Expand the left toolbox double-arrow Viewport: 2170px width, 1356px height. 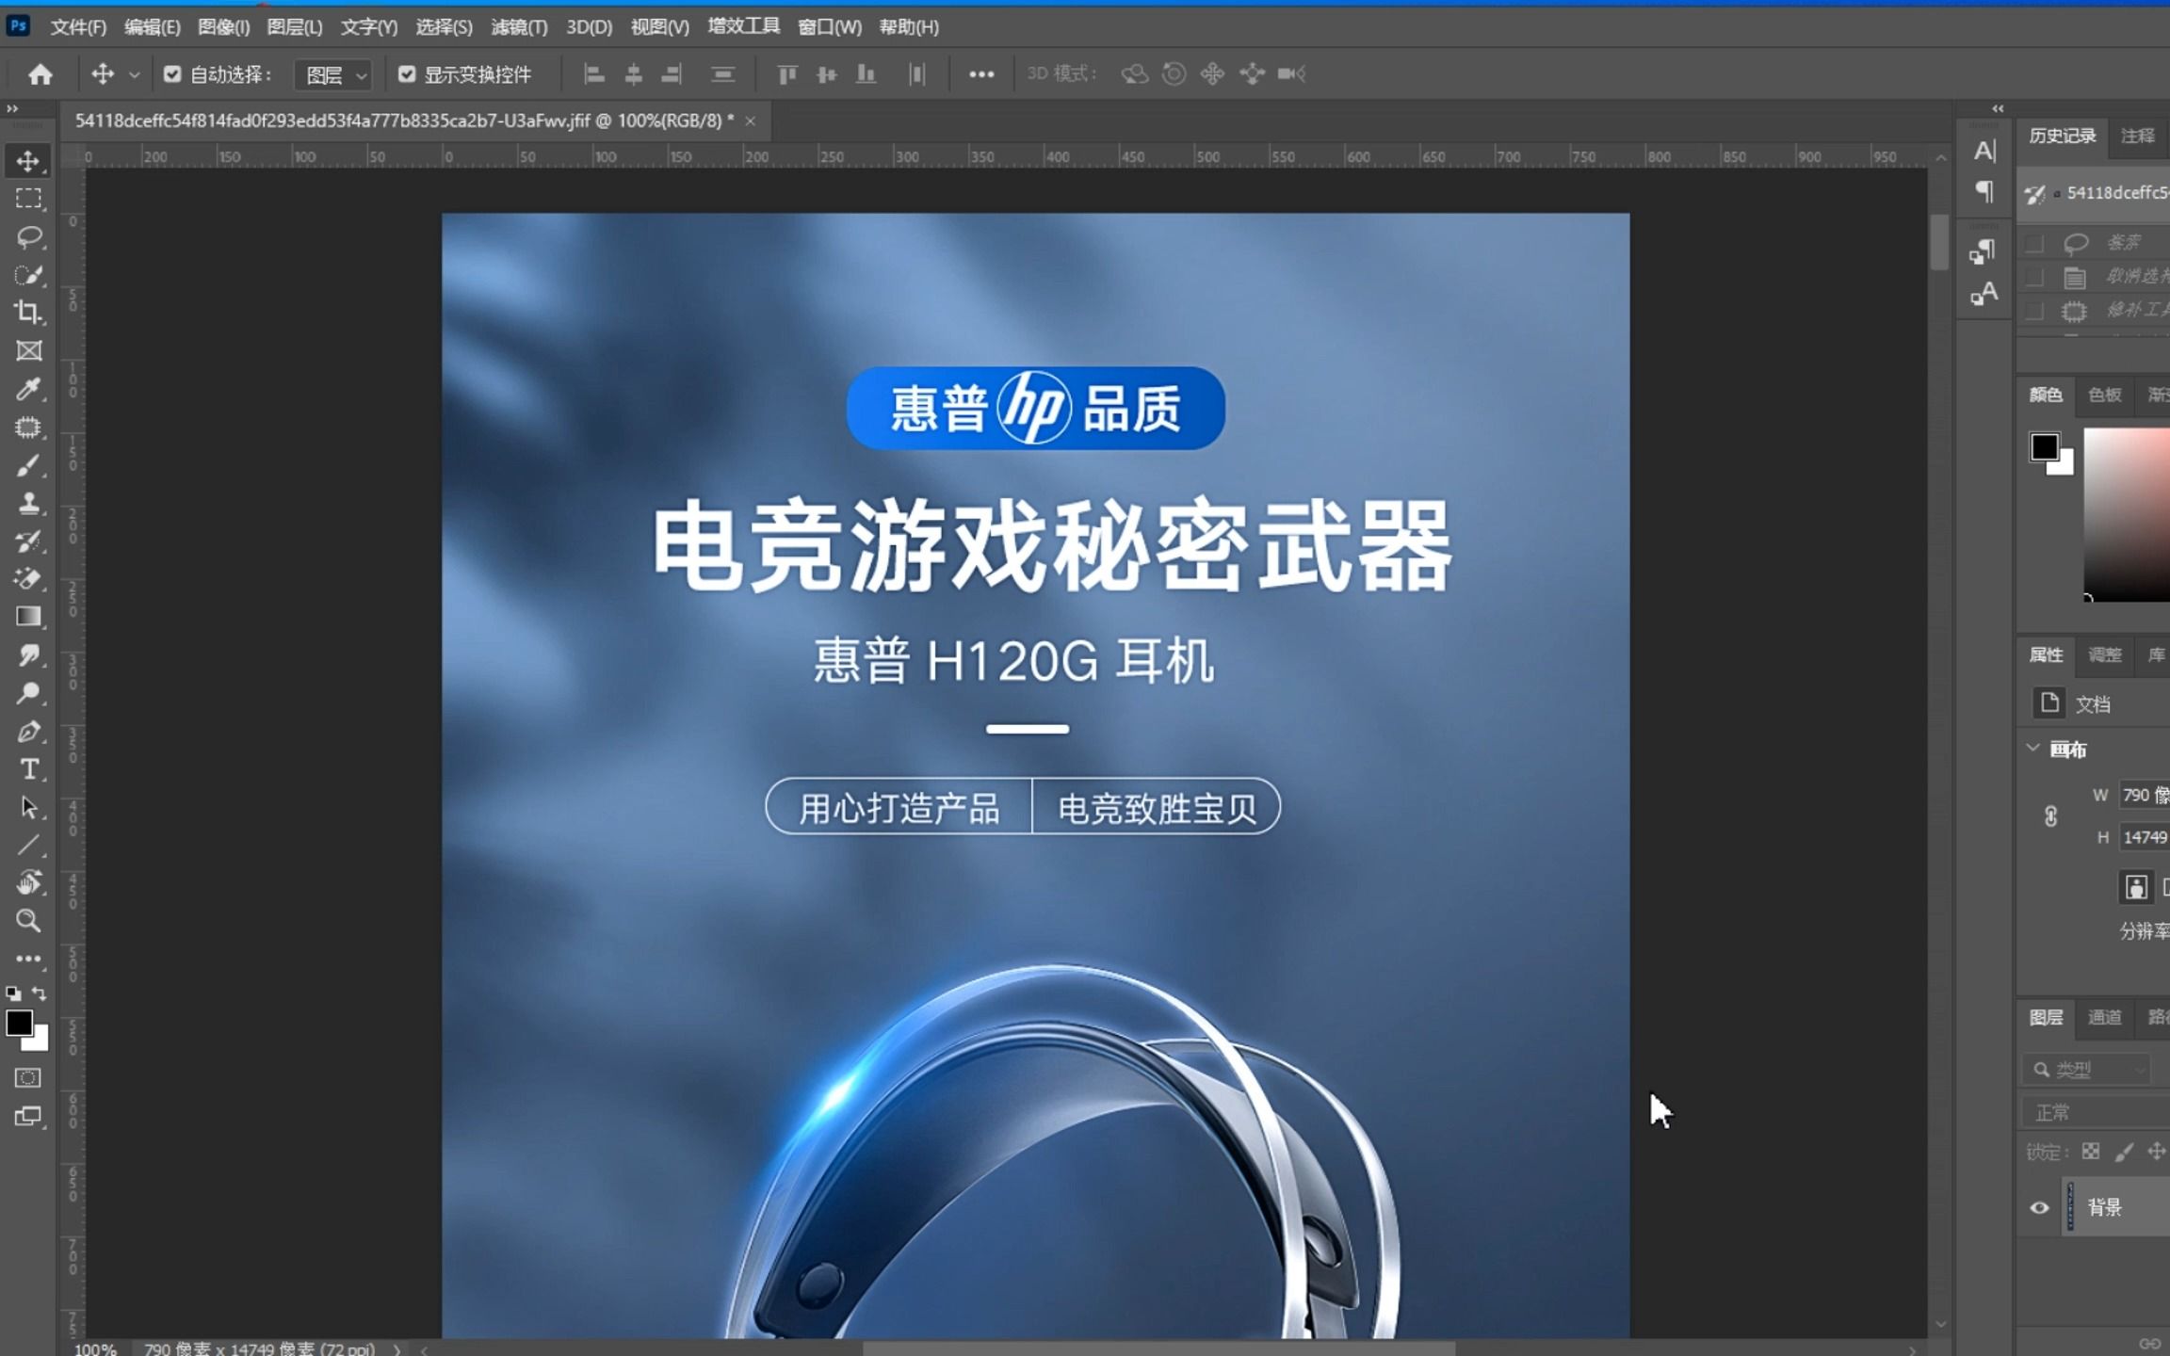pyautogui.click(x=12, y=109)
